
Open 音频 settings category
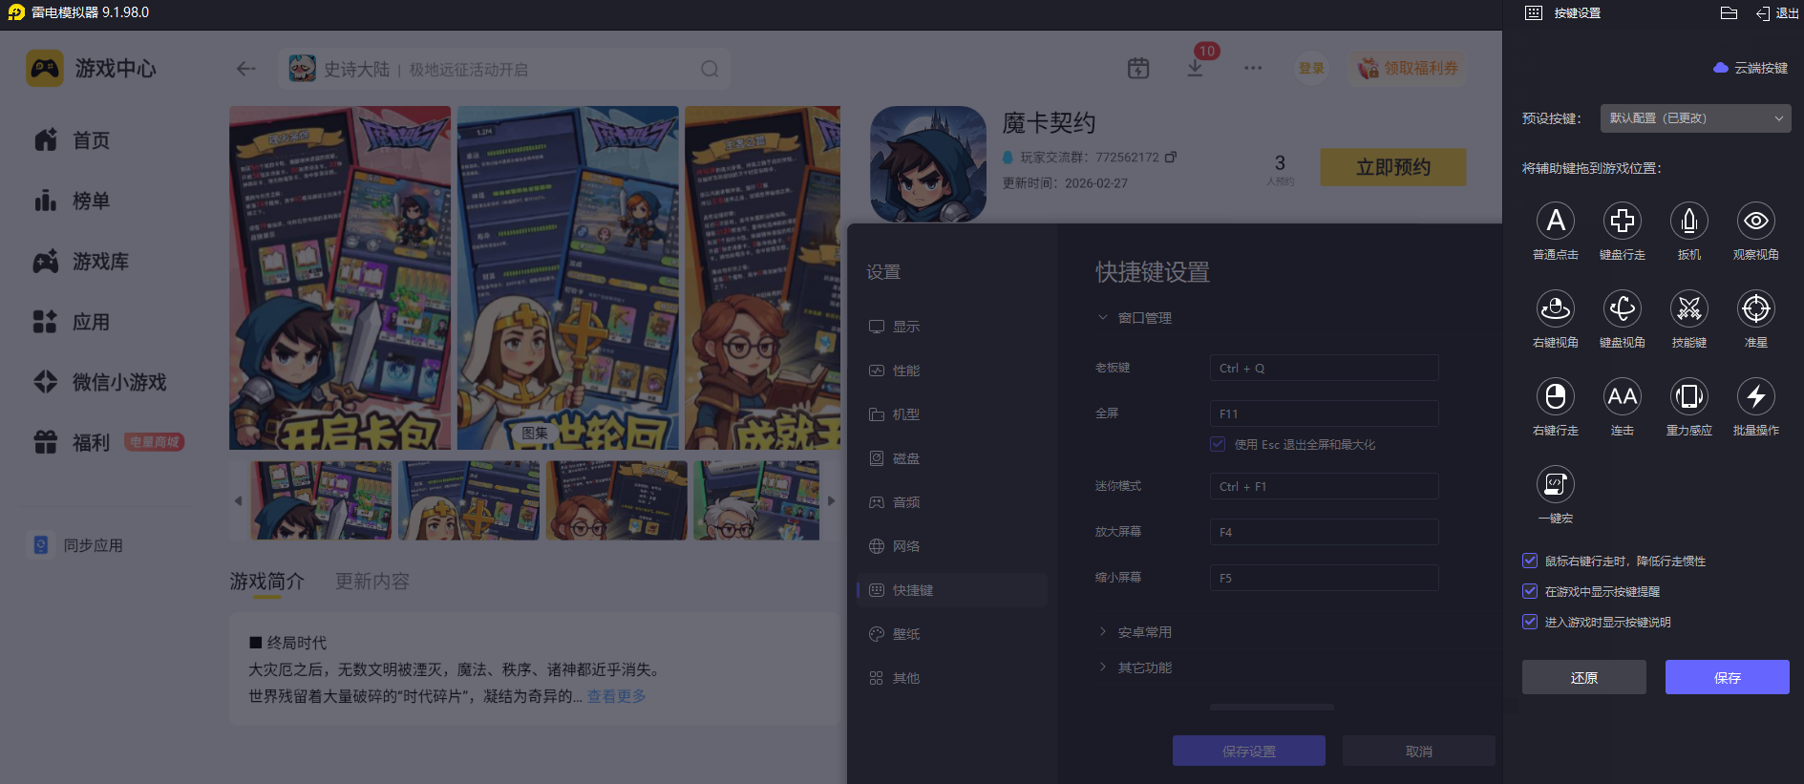(952, 502)
